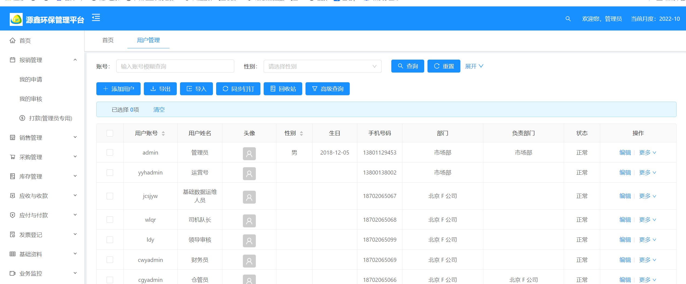
Task: Check the ldy row checkbox
Action: [x=110, y=240]
